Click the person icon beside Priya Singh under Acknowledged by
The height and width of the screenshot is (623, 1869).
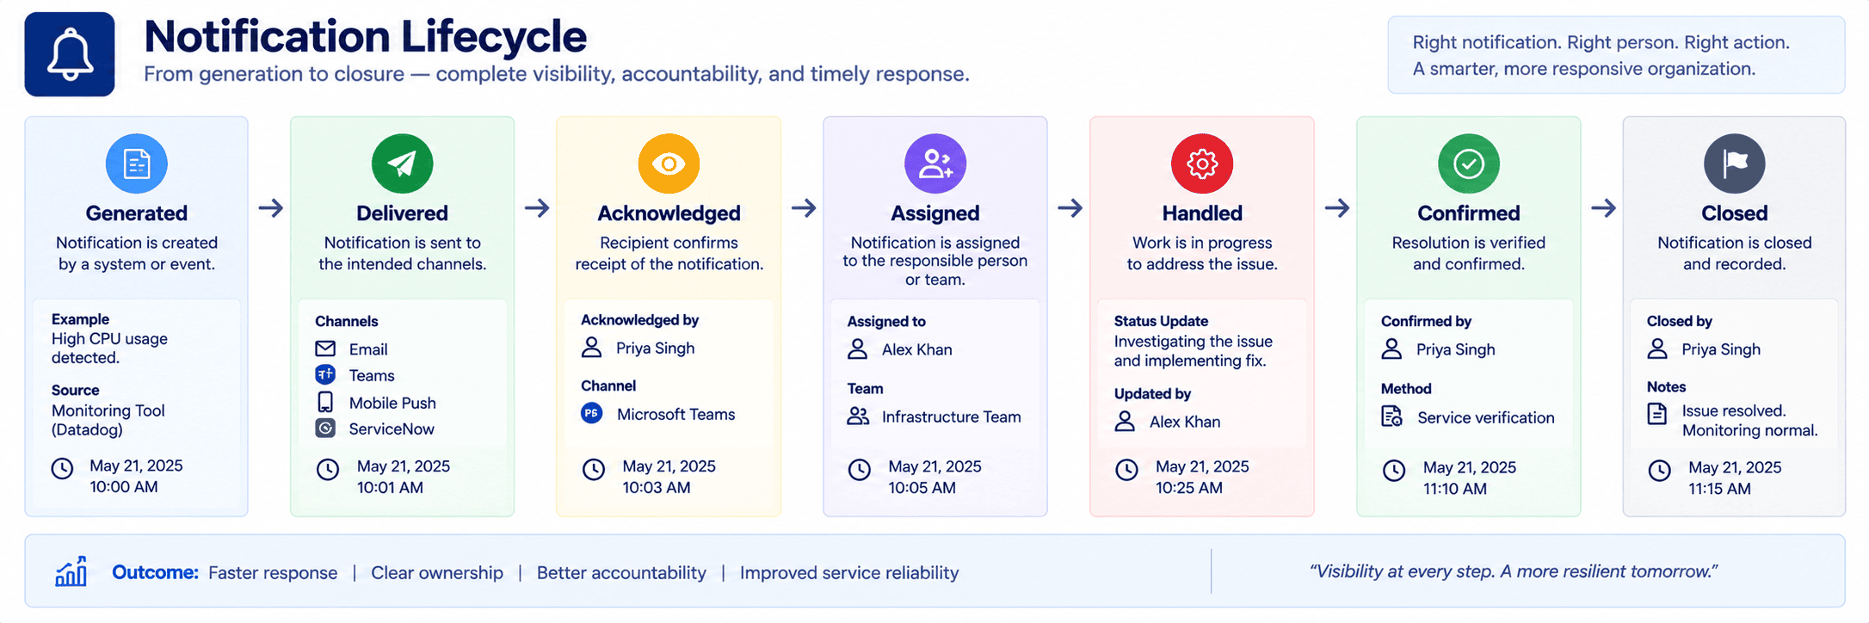pyautogui.click(x=591, y=348)
